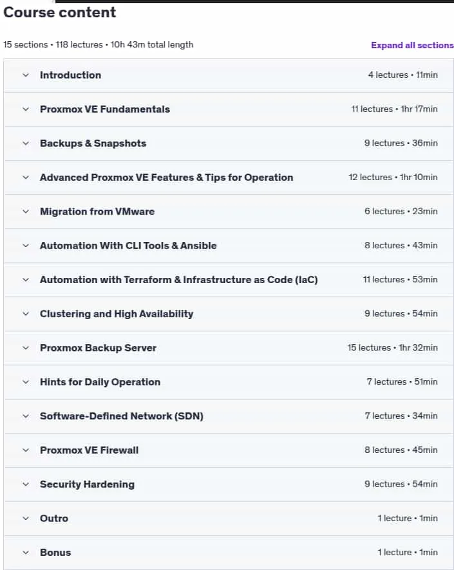Click the Course content heading
Screen dimensions: 454x570
coord(60,12)
